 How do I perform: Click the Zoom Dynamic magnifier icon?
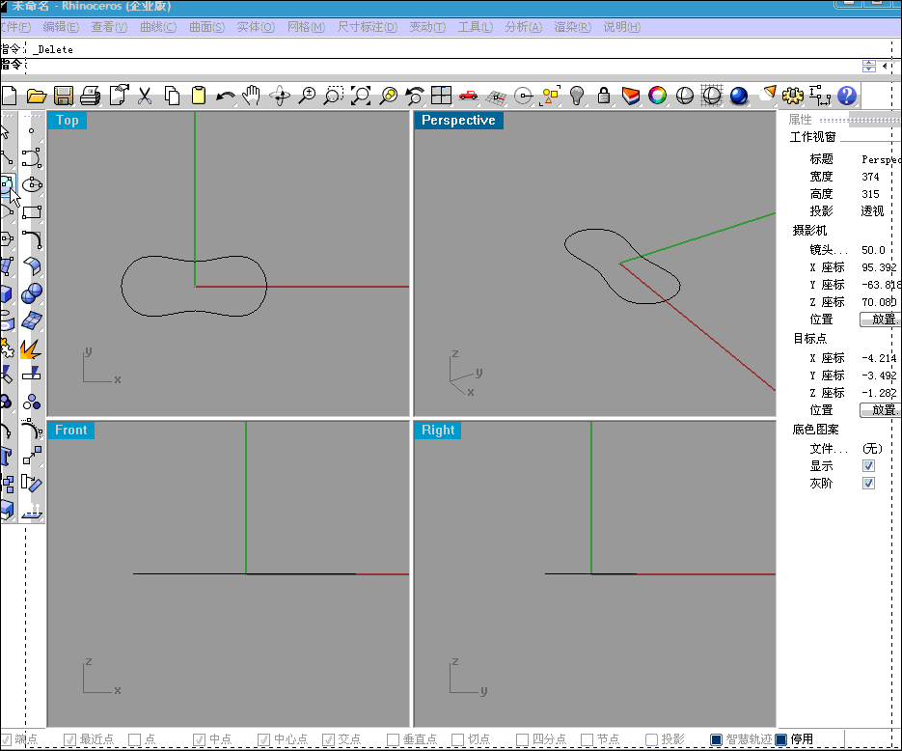307,96
